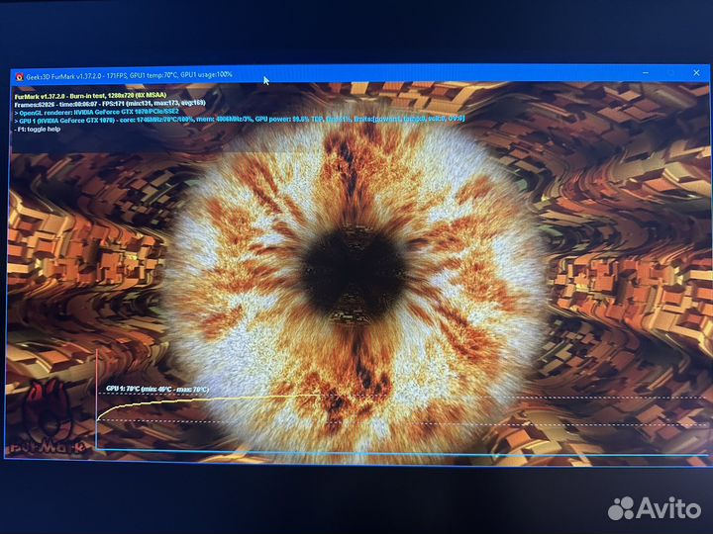
Task: Click the red FurMark logo in corner
Action: (48, 417)
